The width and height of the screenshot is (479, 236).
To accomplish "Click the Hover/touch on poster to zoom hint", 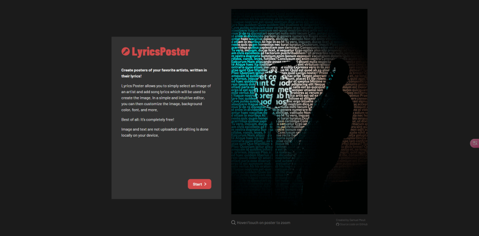I will [x=263, y=223].
